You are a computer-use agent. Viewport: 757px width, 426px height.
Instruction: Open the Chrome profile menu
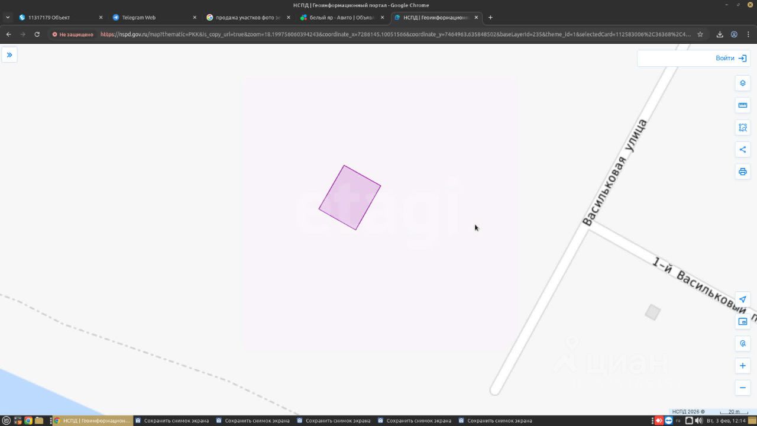coord(734,34)
